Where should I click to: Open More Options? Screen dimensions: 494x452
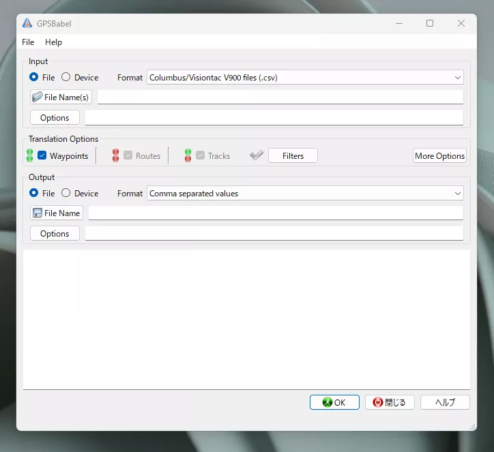pos(439,155)
